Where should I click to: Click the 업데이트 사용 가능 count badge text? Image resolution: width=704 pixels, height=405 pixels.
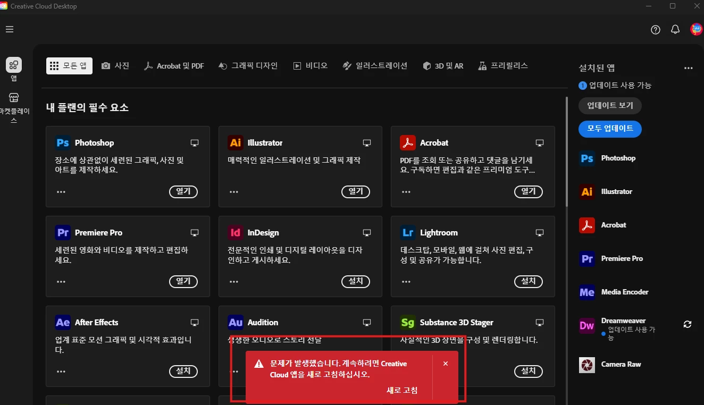pos(615,85)
